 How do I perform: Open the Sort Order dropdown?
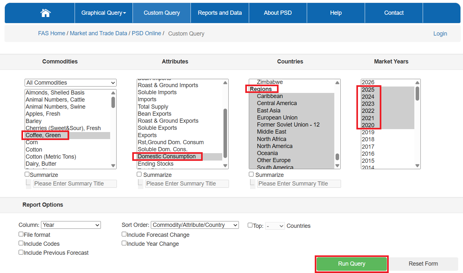(195, 225)
